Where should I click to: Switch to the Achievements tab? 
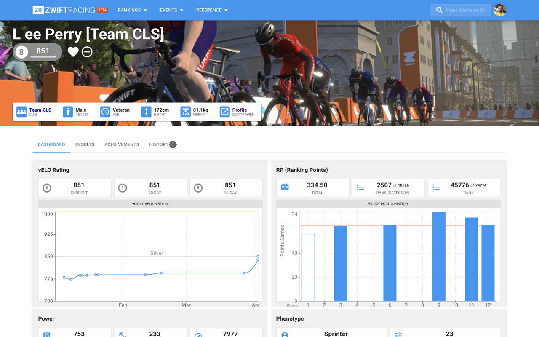[x=122, y=144]
